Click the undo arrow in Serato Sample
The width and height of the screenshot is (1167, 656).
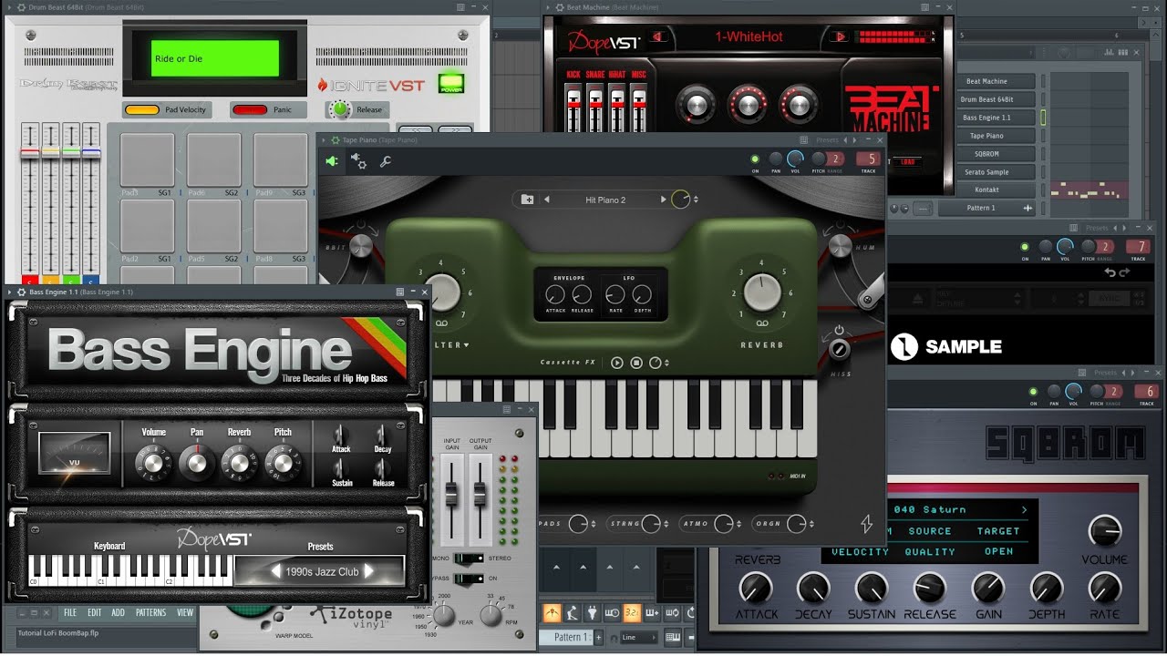[1110, 272]
